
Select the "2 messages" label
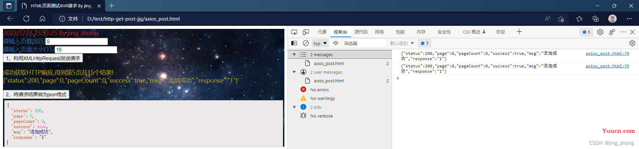tap(321, 54)
